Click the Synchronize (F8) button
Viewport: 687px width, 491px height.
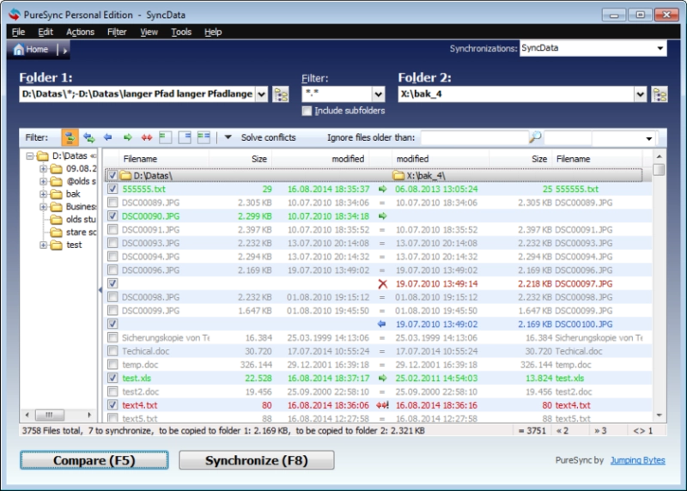256,460
